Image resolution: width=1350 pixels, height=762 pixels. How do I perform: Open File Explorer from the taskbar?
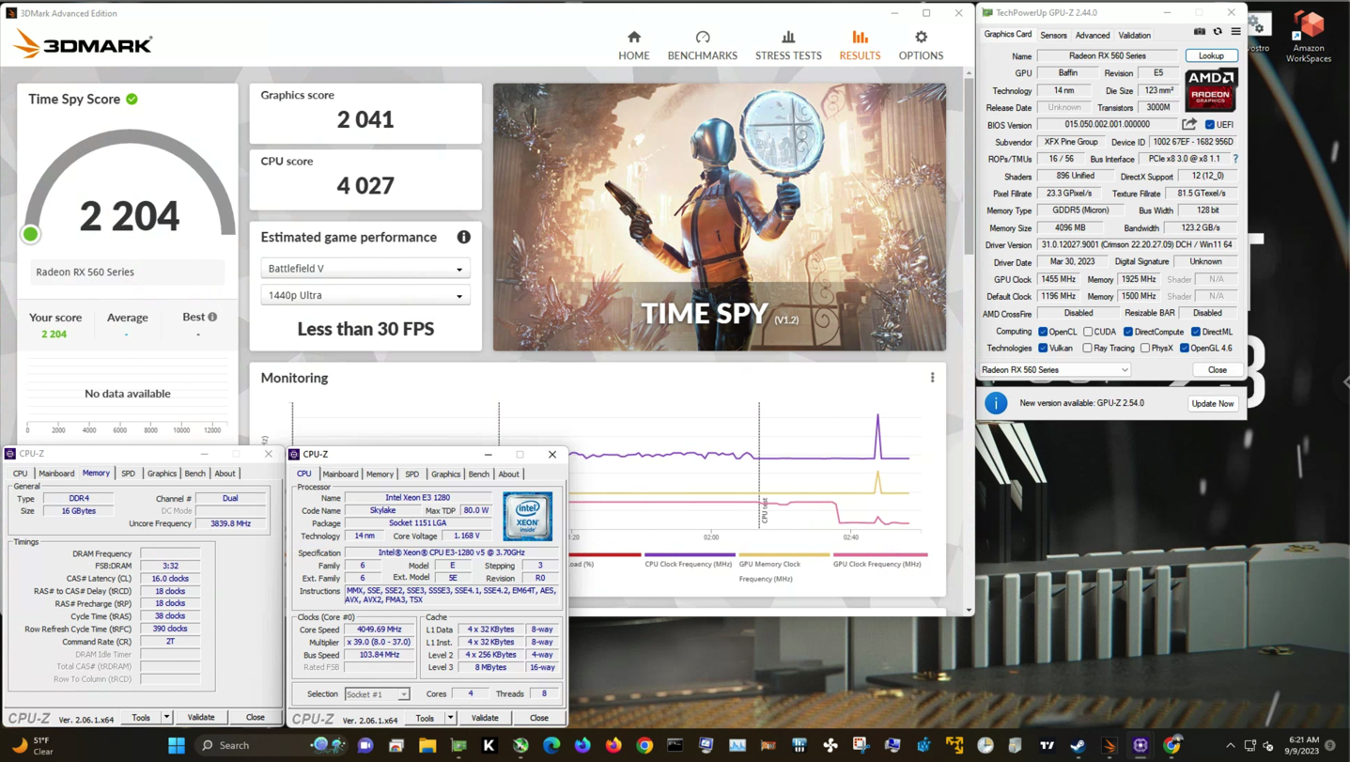tap(427, 745)
